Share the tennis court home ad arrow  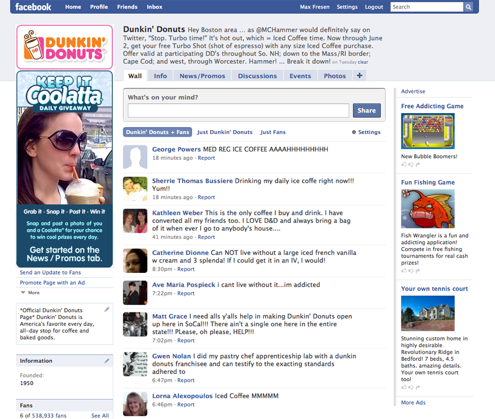coord(418,387)
